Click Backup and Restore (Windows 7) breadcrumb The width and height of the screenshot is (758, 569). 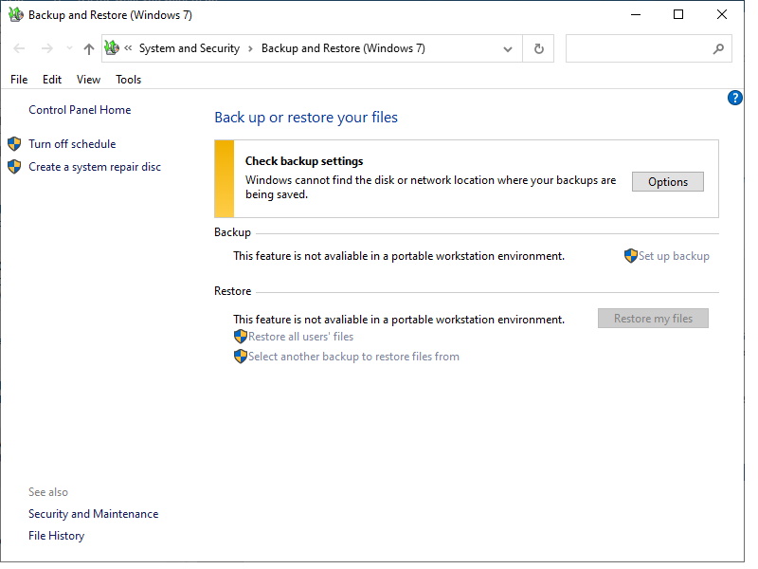pyautogui.click(x=343, y=49)
